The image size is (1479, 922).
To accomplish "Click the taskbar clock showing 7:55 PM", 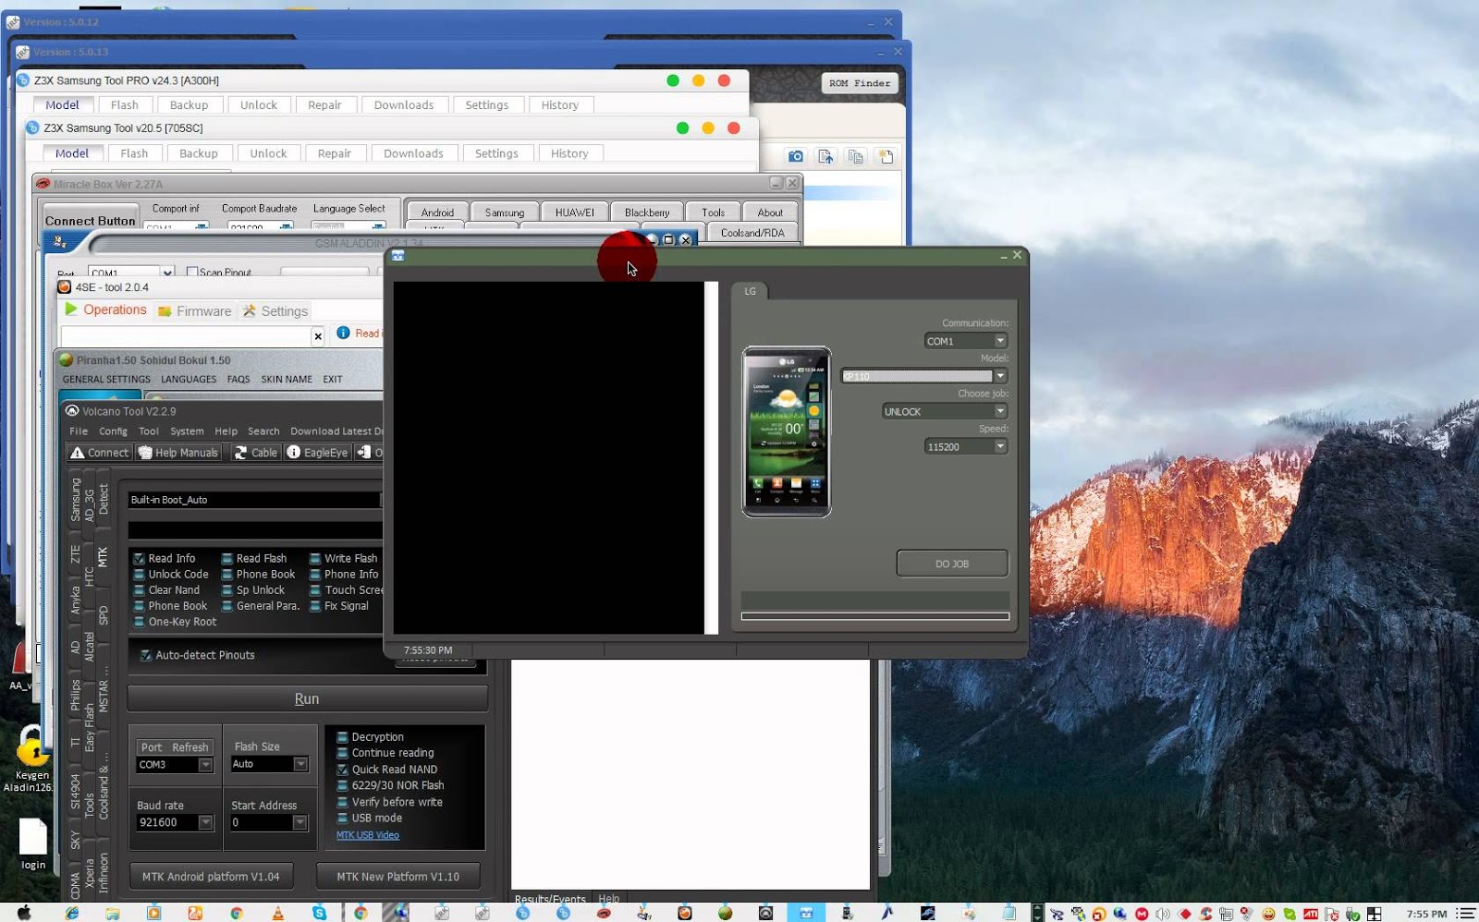I will coord(1427,914).
